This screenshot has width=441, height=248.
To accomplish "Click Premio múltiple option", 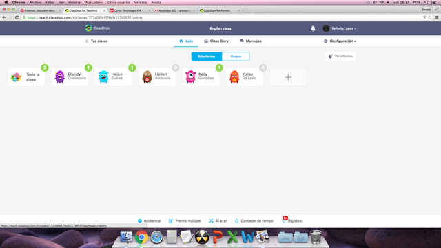I will pos(185,221).
